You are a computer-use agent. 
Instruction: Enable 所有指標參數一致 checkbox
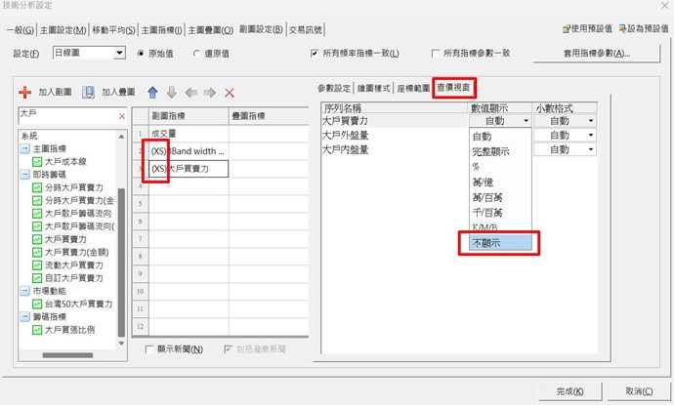click(x=436, y=53)
